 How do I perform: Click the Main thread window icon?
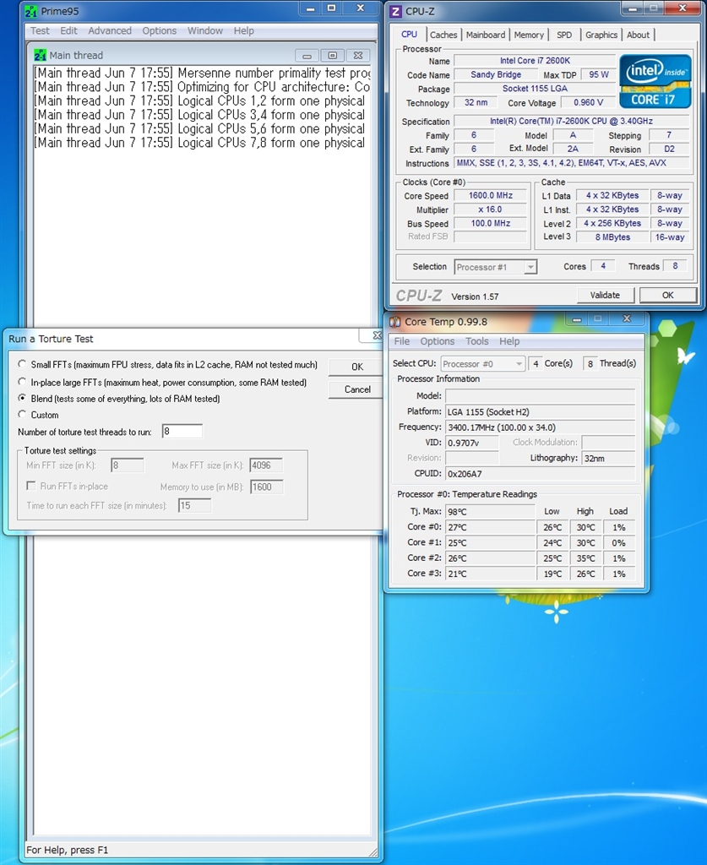[x=40, y=55]
